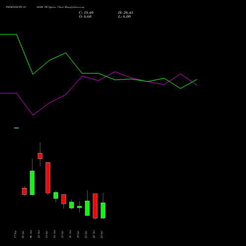Select the tall green candle above 06 Oct
The height and width of the screenshot is (246, 246).
pos(32,183)
